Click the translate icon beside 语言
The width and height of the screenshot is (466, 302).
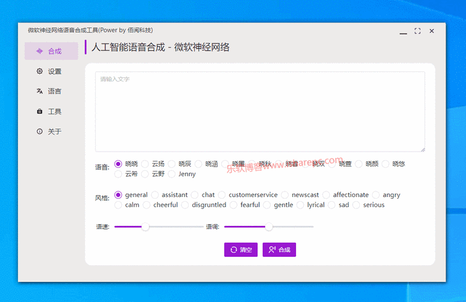(x=40, y=91)
